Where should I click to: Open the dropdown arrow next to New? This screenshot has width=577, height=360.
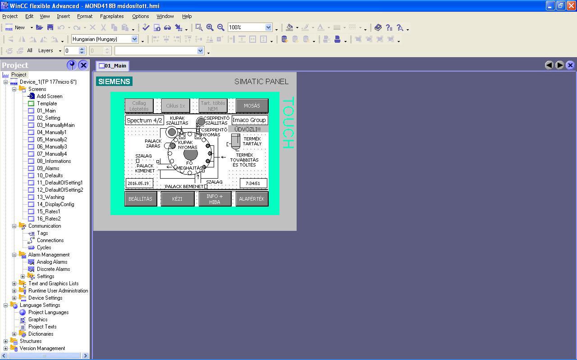coord(32,27)
